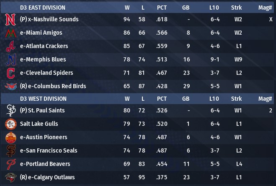Screen dimensions: 276x186
Task: Click the Nashville Sounds team logo
Action: (x=10, y=20)
